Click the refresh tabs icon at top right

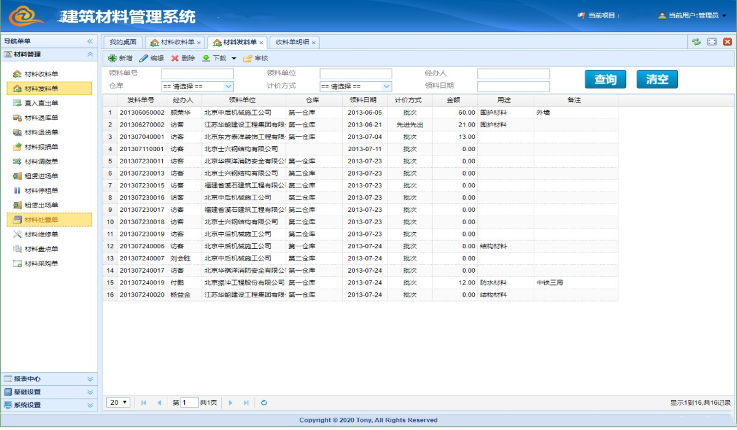[696, 42]
